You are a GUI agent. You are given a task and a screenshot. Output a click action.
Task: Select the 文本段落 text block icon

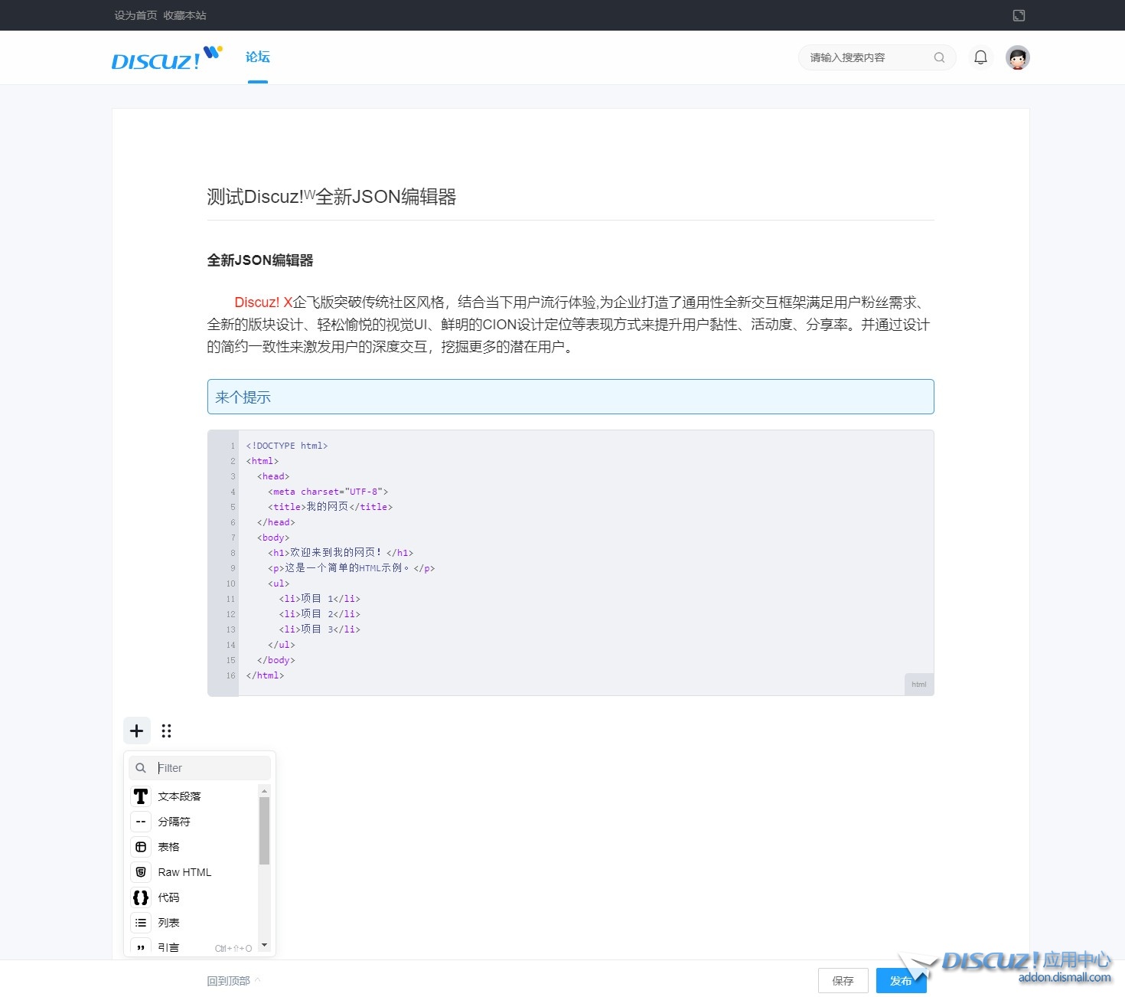coord(141,796)
